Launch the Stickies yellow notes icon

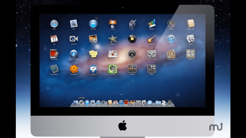coord(93,54)
